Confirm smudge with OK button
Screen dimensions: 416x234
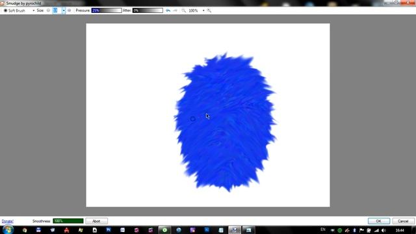(x=378, y=221)
